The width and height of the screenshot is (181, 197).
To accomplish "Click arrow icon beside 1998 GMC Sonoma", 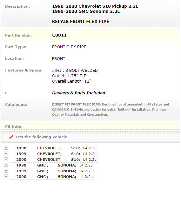I will 6,165.
